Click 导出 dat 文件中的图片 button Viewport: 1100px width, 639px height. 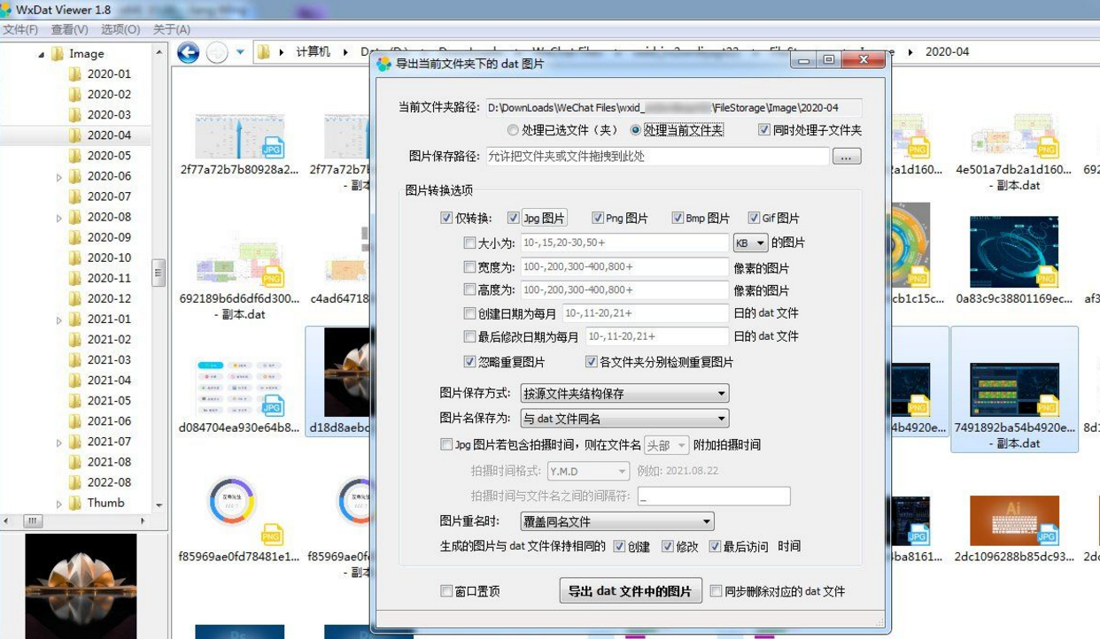click(x=631, y=591)
